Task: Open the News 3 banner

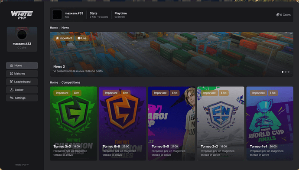Action: click(172, 54)
